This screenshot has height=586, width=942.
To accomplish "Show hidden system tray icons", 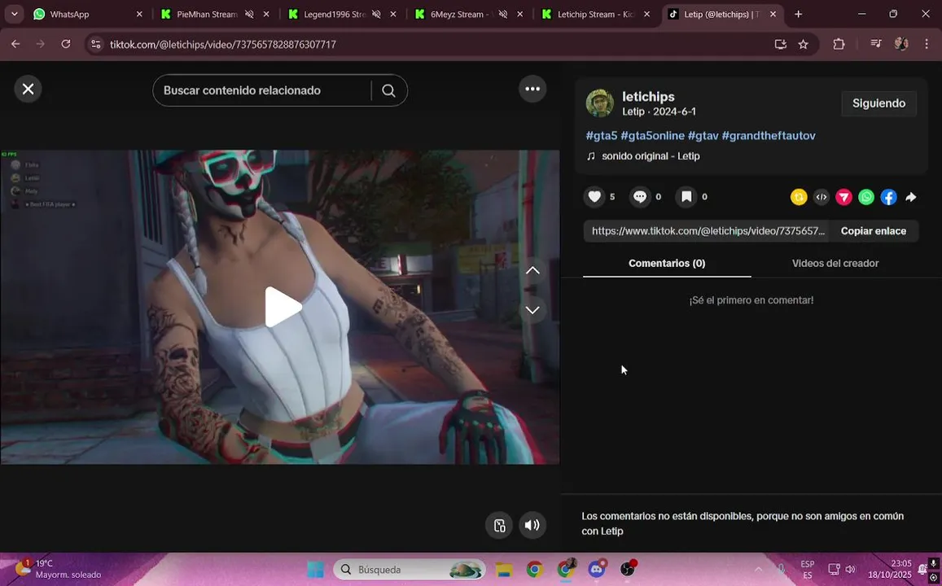I will (x=758, y=569).
